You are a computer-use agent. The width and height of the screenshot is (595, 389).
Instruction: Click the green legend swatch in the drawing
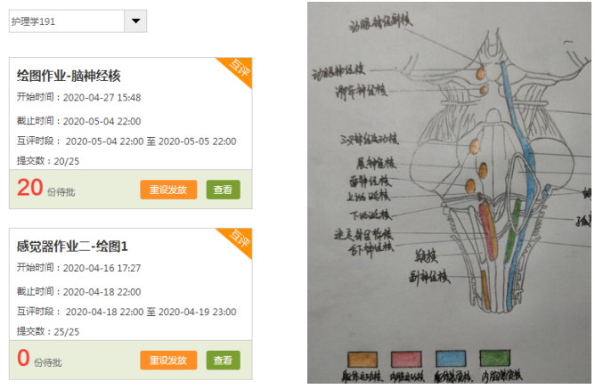495,358
